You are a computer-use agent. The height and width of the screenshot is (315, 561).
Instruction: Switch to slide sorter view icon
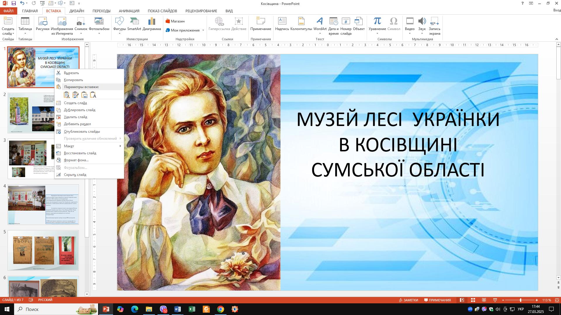tap(473, 300)
